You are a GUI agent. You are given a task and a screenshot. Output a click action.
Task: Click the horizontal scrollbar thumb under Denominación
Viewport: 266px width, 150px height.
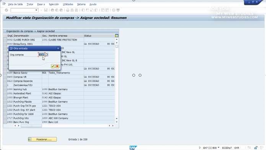31,126
